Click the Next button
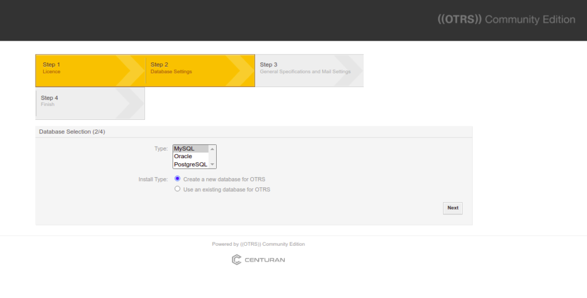 pos(453,208)
